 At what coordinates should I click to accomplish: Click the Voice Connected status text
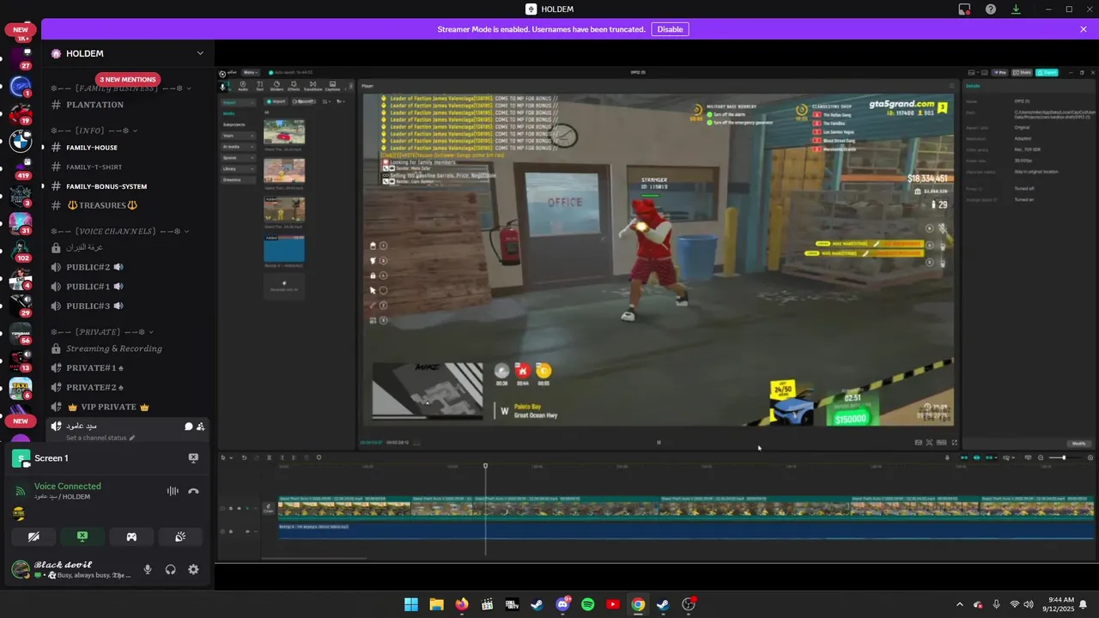point(68,486)
